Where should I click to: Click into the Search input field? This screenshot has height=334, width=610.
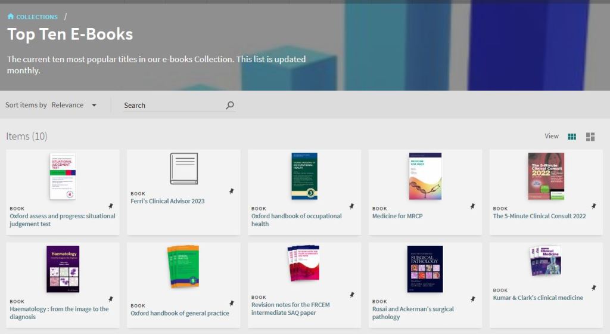click(x=172, y=106)
